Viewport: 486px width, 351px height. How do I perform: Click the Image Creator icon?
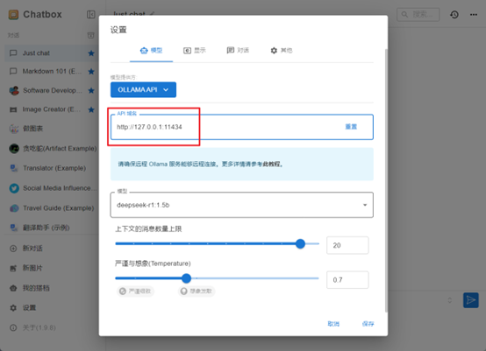click(x=13, y=109)
